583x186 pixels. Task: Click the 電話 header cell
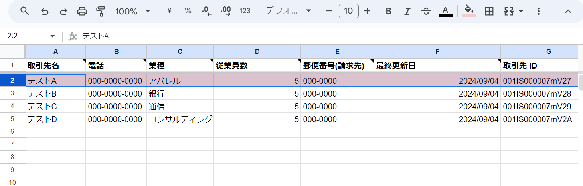tap(116, 65)
